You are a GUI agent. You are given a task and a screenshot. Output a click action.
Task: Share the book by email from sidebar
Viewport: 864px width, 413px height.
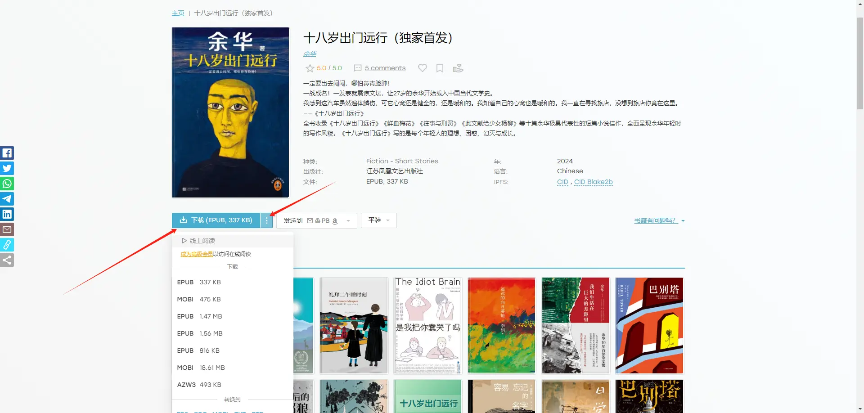7,229
